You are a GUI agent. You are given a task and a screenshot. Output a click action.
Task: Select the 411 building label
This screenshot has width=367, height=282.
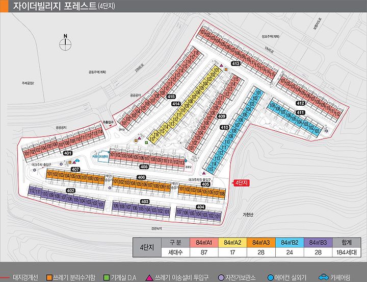click(x=300, y=112)
